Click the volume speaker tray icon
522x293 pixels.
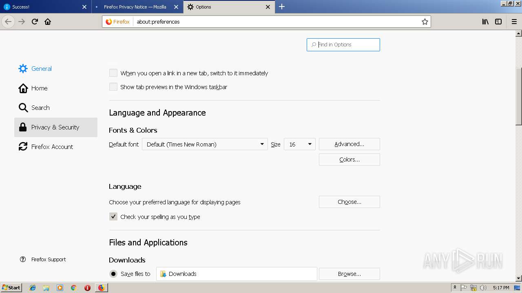pos(483,288)
